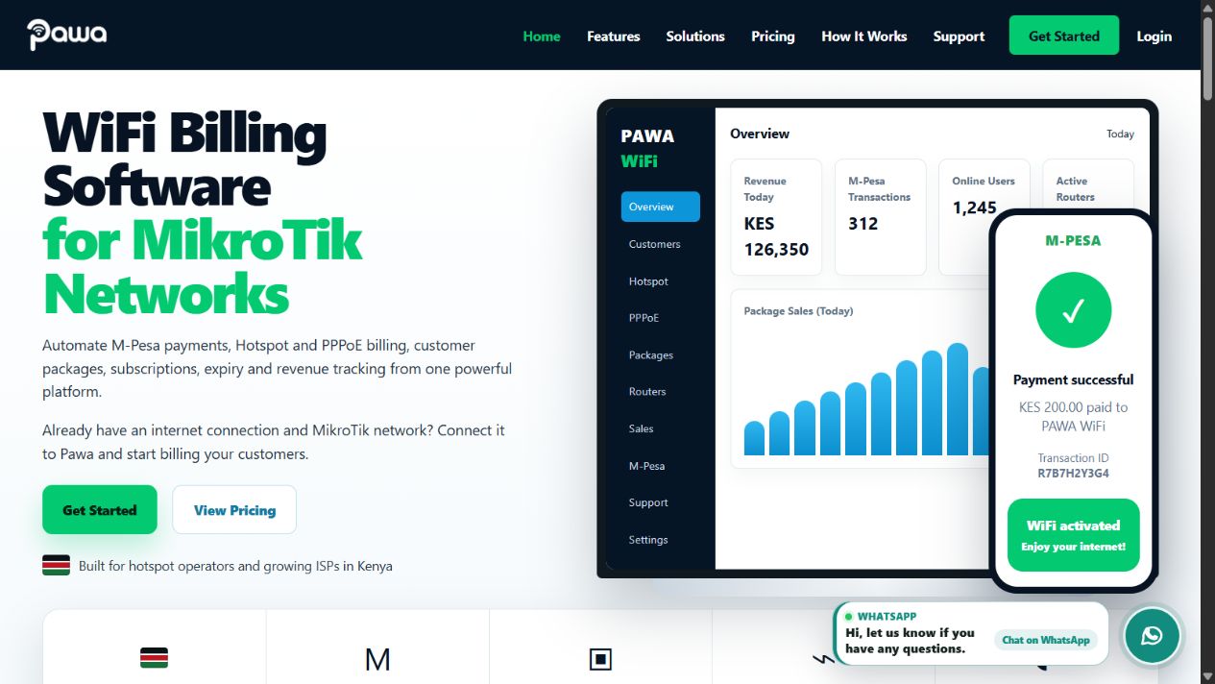
Task: Click scrollbar up arrow
Action: point(1207,8)
